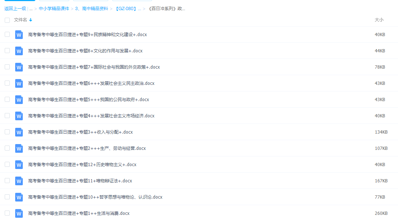Select Word icon for 专题10 哲学思想与唯物论

tap(19, 197)
